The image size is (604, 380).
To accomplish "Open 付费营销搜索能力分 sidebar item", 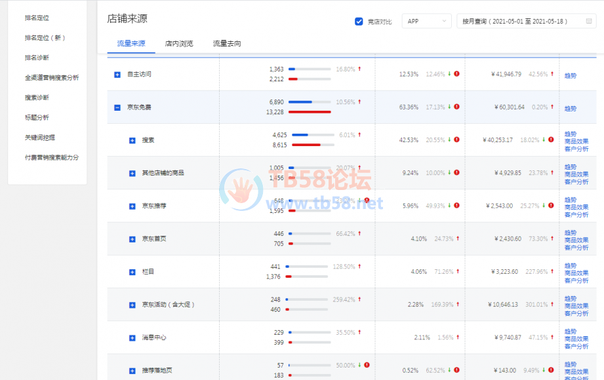I will (x=52, y=157).
